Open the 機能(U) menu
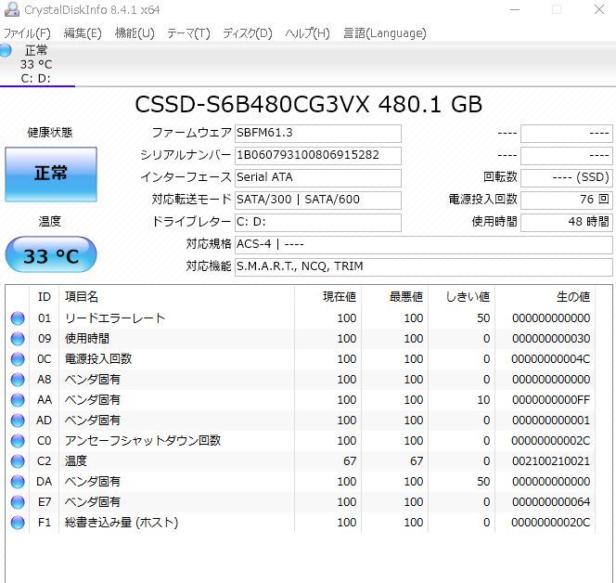 pos(135,33)
